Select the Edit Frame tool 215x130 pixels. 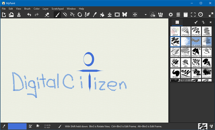(117, 15)
